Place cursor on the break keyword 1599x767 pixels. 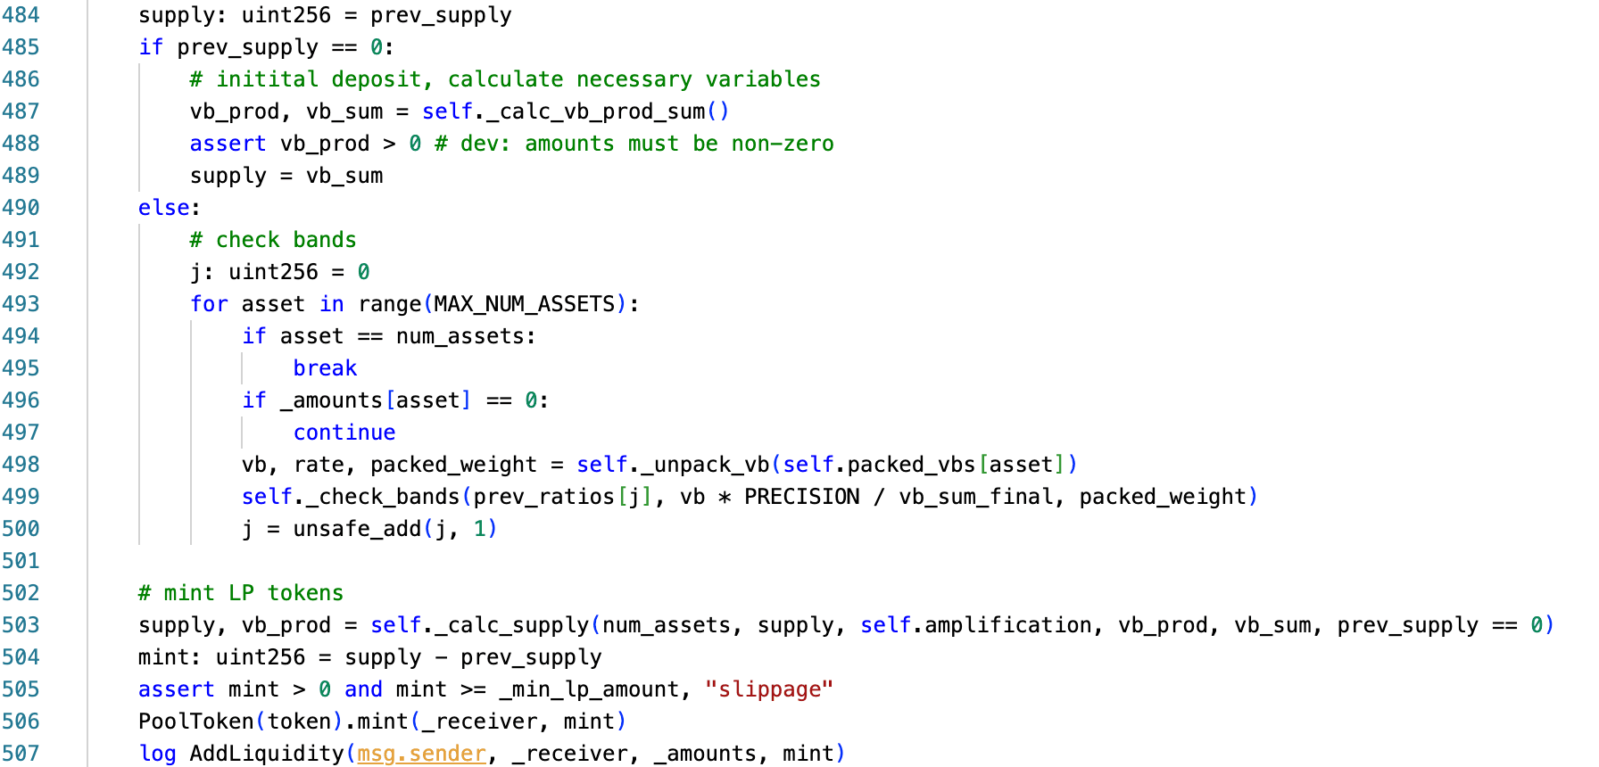[325, 368]
